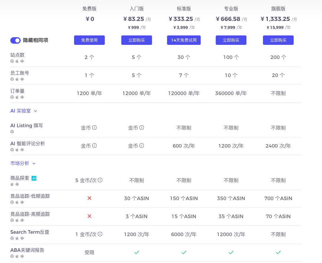Screen dimensions: 322x263
Task: Click the Android icon under 竞品追踪-高频追踪
Action: click(22, 220)
